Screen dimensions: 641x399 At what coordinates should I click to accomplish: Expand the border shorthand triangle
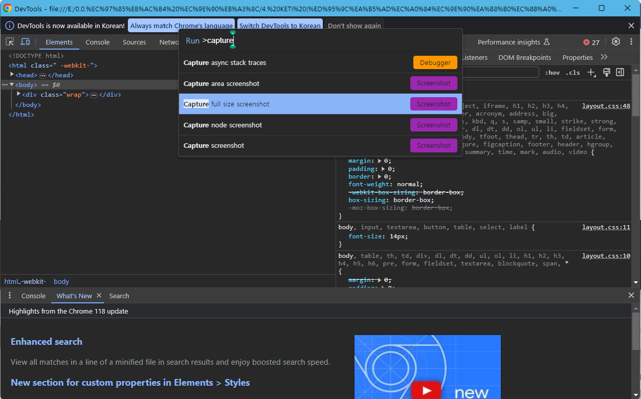click(x=380, y=176)
